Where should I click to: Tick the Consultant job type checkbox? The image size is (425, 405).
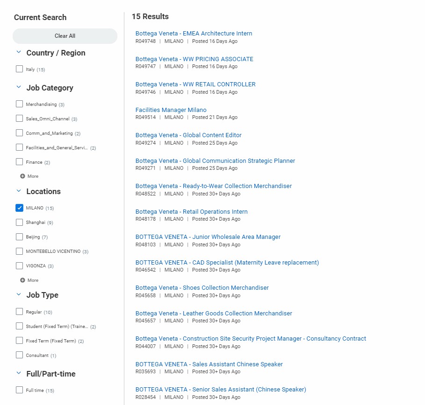click(x=19, y=355)
